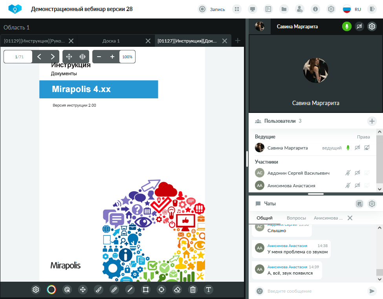Screen dimensions: 383x299
Task: Select the text tool
Action: [x=209, y=290]
